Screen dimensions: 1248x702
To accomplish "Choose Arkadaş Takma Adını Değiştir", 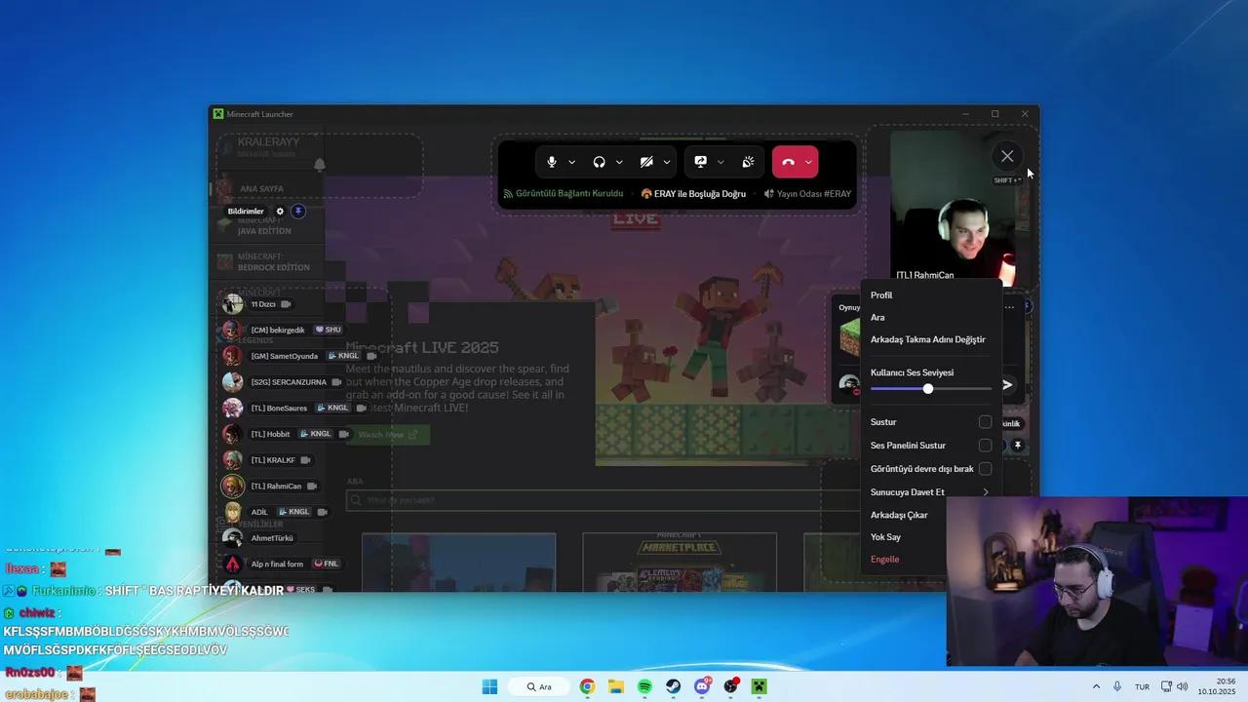I will click(x=927, y=339).
